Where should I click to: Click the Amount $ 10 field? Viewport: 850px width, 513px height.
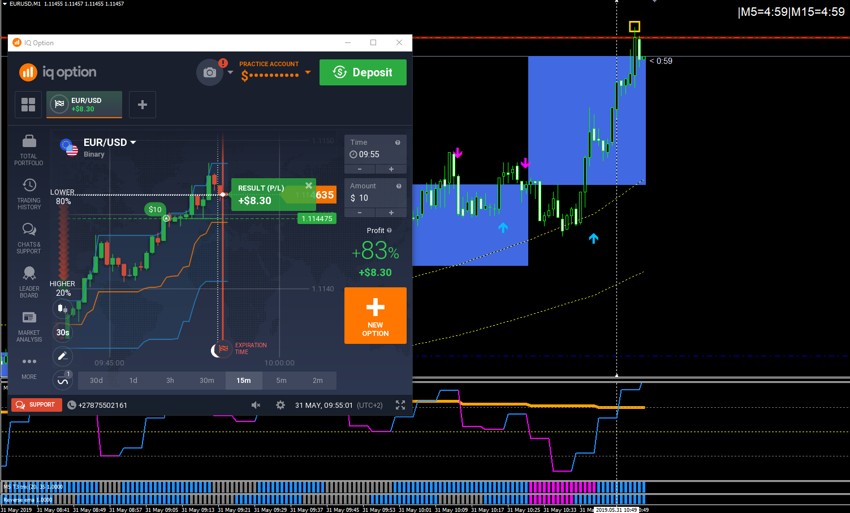[376, 198]
